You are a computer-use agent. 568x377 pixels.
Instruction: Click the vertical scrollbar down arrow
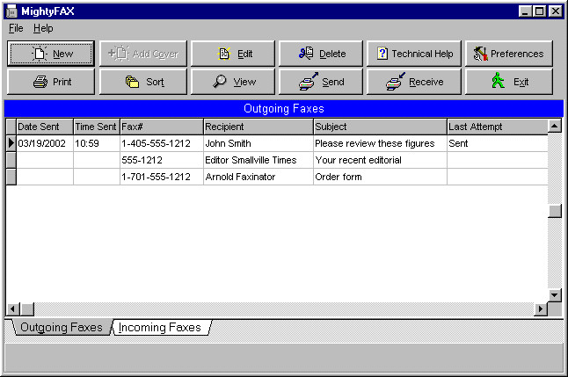[x=555, y=294]
